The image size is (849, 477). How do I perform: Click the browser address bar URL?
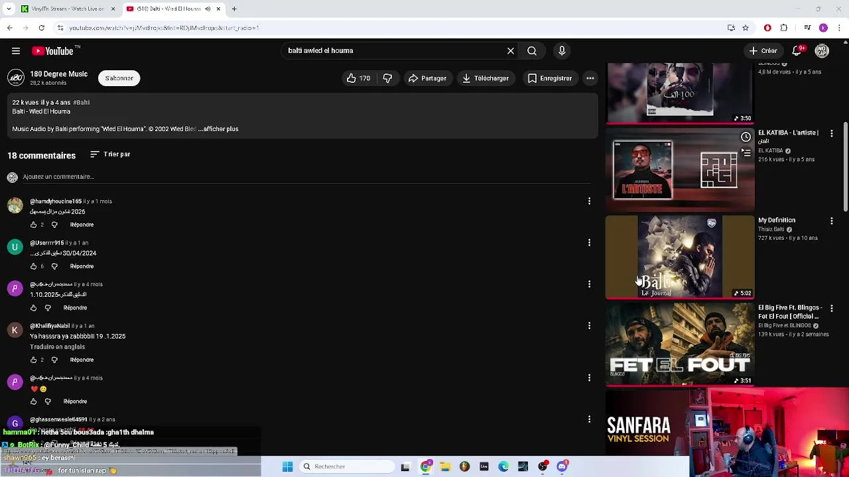tap(164, 28)
